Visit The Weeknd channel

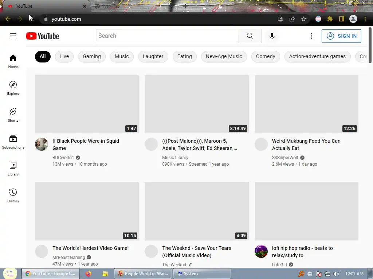coord(174,264)
